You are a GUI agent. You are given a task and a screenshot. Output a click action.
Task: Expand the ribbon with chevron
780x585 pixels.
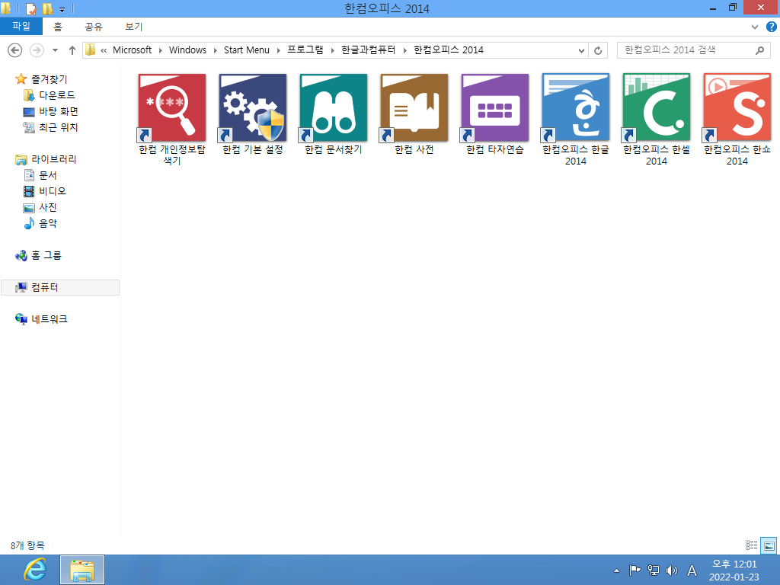tap(755, 27)
